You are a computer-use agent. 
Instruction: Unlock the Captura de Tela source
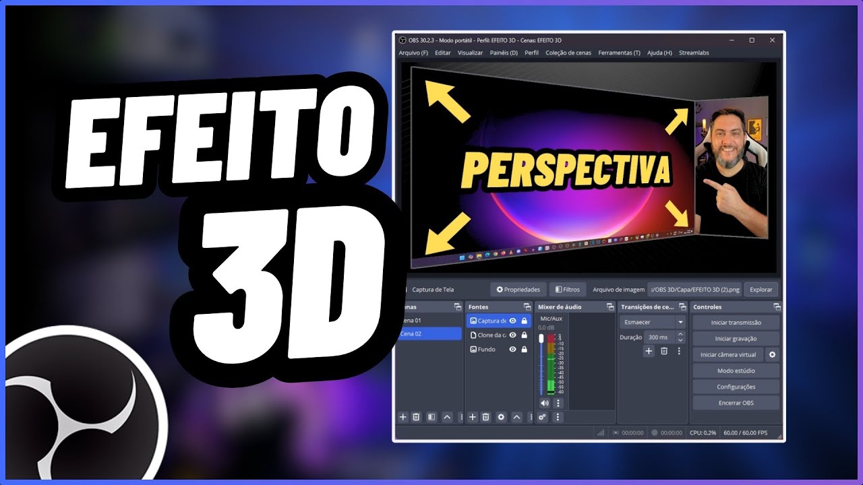(x=524, y=321)
